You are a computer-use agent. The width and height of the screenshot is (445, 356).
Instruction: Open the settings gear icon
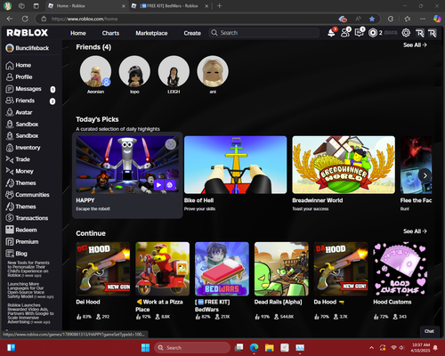click(x=406, y=33)
